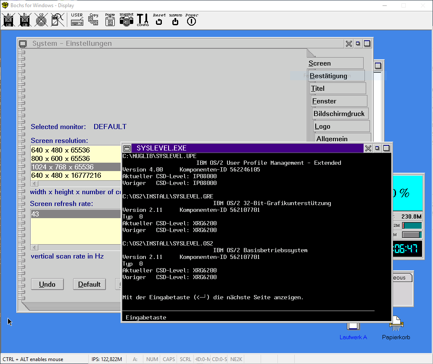Click the SCRL indicator in Bochs status bar
This screenshot has width=433, height=364.
[185, 359]
